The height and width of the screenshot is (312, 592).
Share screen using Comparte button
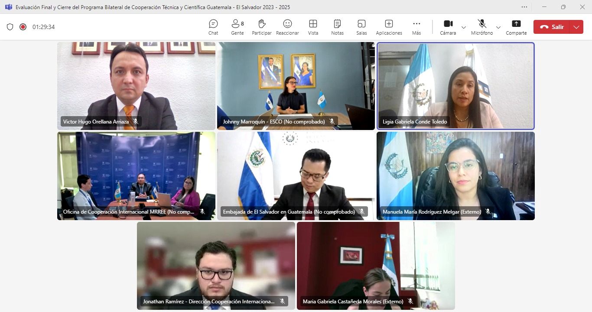(x=516, y=27)
